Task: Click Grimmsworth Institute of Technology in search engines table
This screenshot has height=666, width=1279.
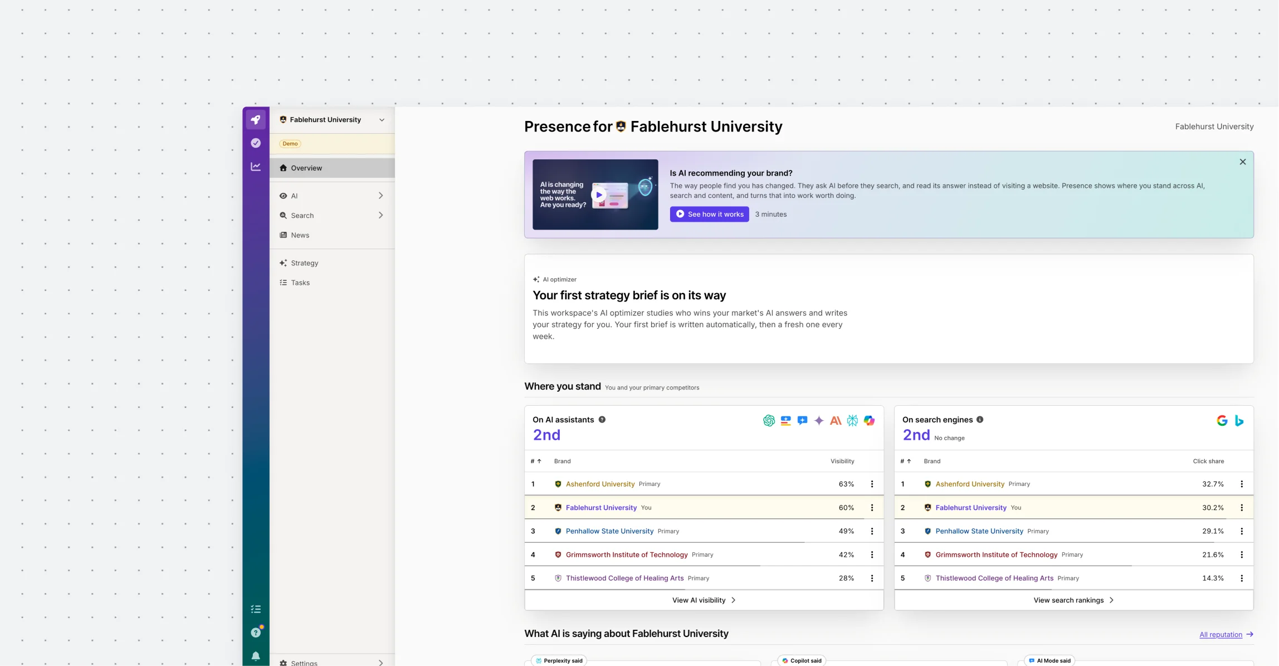Action: (996, 555)
